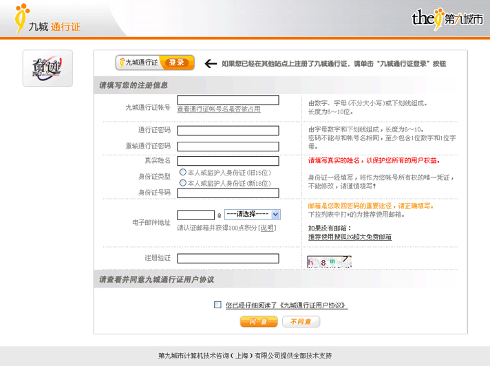This screenshot has height=366, width=490.
Task: Focus the 重输通行证密码 input field
Action: 228,147
